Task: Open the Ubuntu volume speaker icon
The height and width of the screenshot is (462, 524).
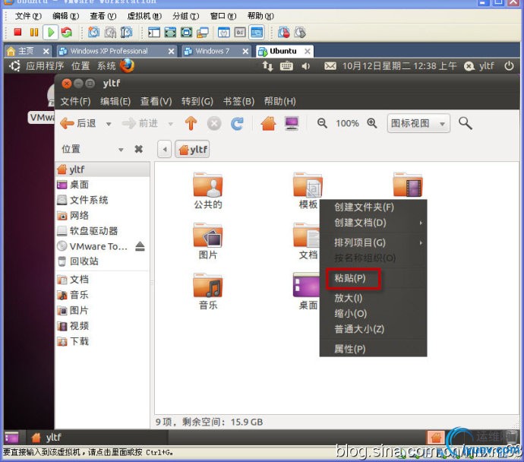Action: [x=305, y=66]
